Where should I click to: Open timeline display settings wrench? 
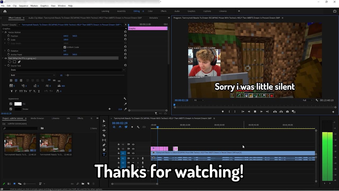pos(138,127)
